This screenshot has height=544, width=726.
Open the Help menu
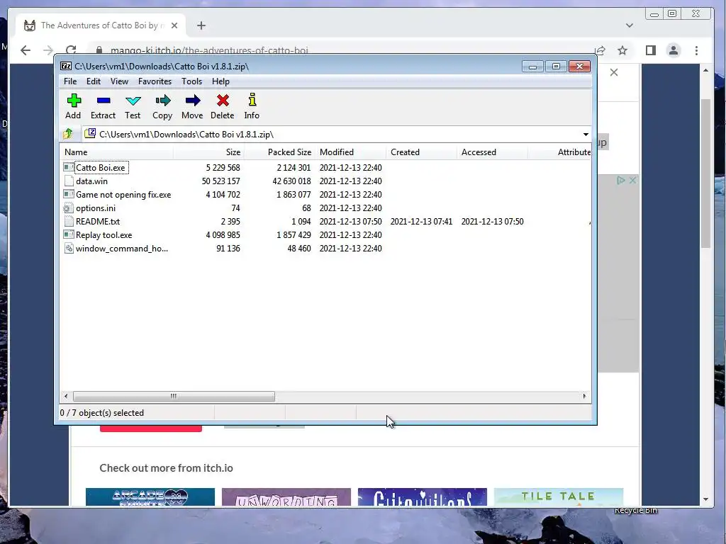click(x=221, y=81)
